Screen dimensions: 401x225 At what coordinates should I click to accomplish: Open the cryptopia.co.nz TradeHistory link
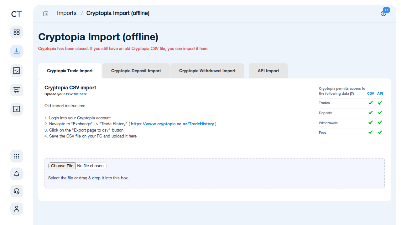pos(172,124)
